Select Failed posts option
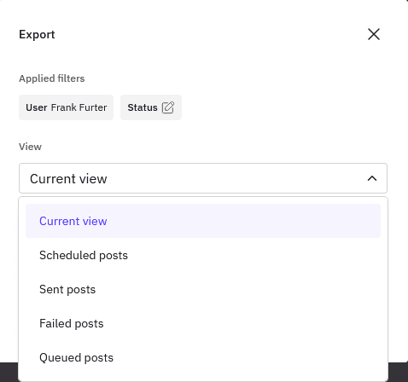The width and height of the screenshot is (408, 382). click(203, 323)
